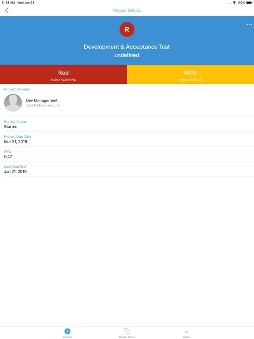Open the Tasks tab
The image size is (254, 339).
(x=187, y=333)
